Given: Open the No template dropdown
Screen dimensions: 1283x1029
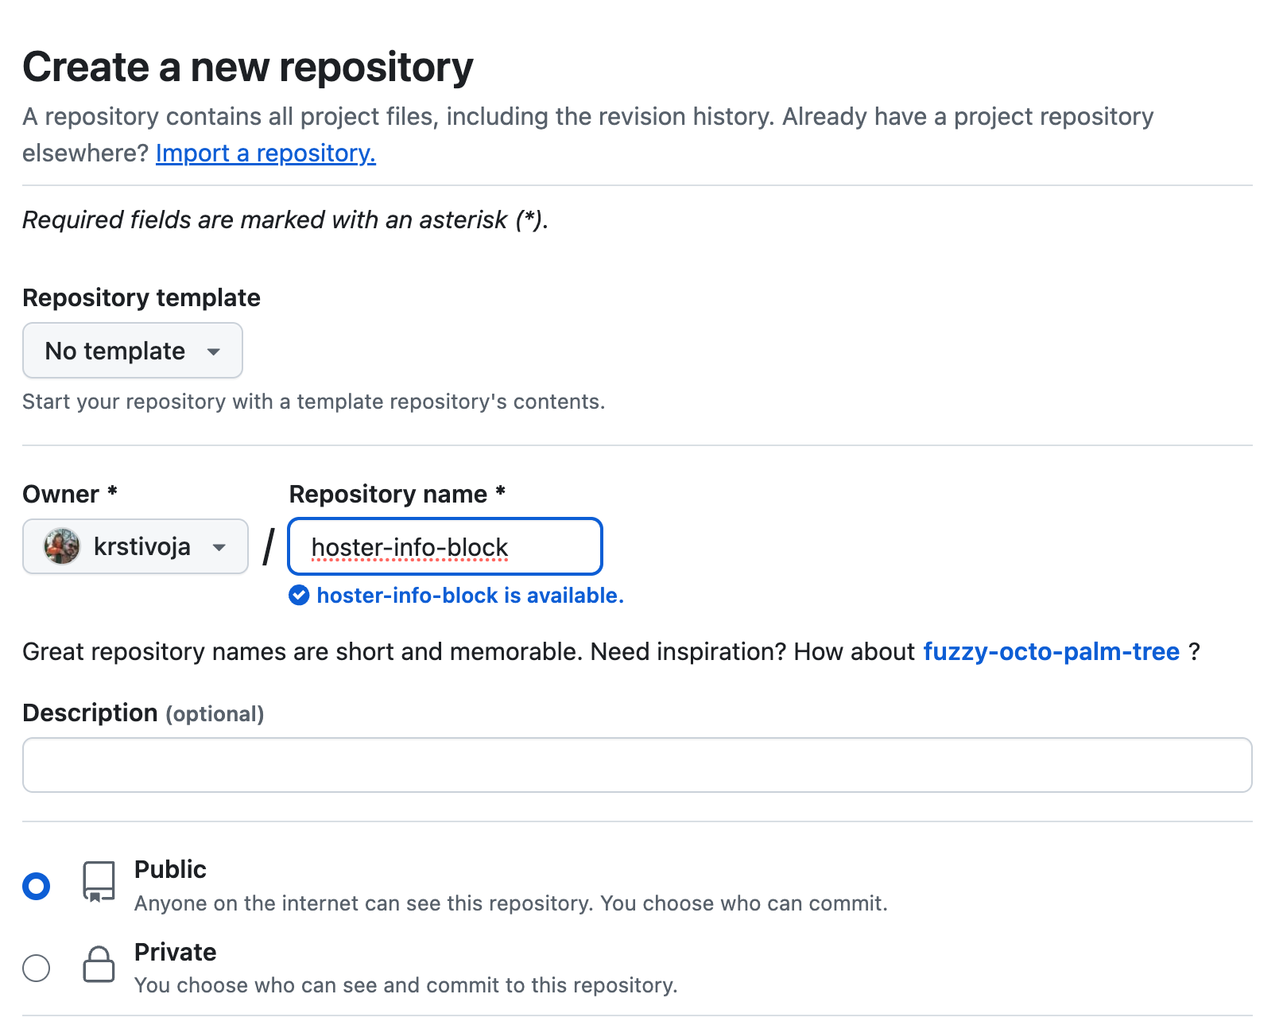Looking at the screenshot, I should coord(133,350).
